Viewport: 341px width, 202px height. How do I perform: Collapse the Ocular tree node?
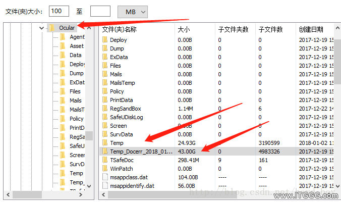tap(41, 28)
